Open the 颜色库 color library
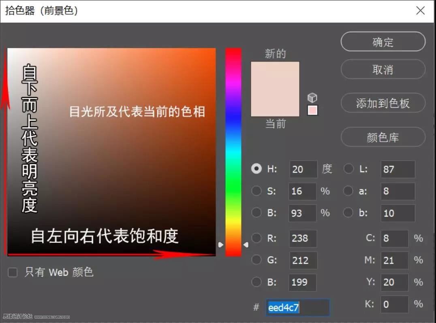 (382, 137)
